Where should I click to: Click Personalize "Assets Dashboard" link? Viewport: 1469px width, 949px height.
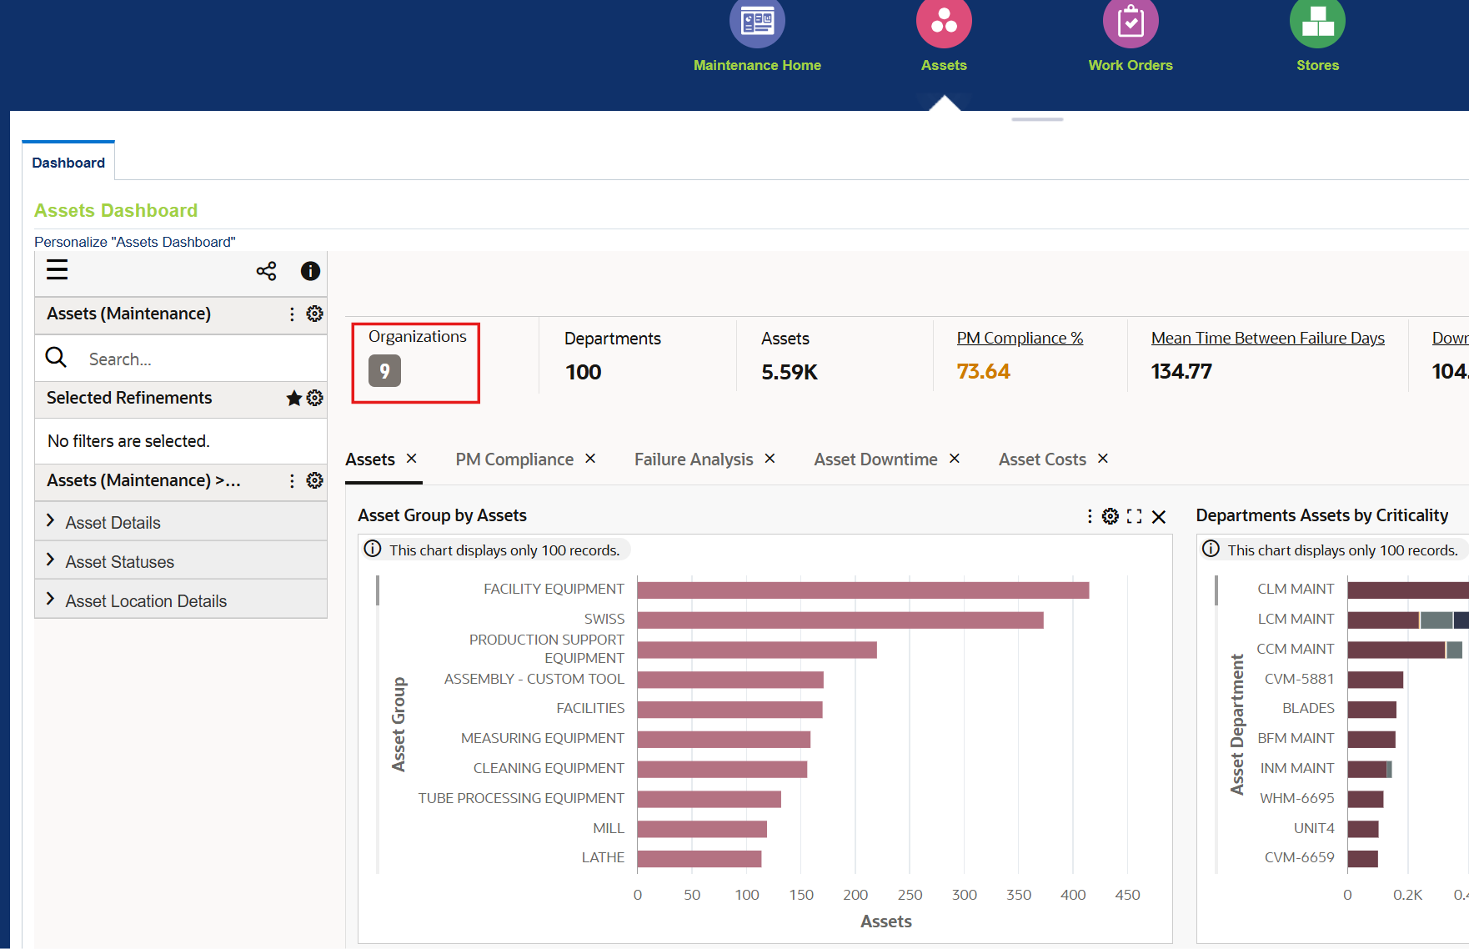coord(135,242)
